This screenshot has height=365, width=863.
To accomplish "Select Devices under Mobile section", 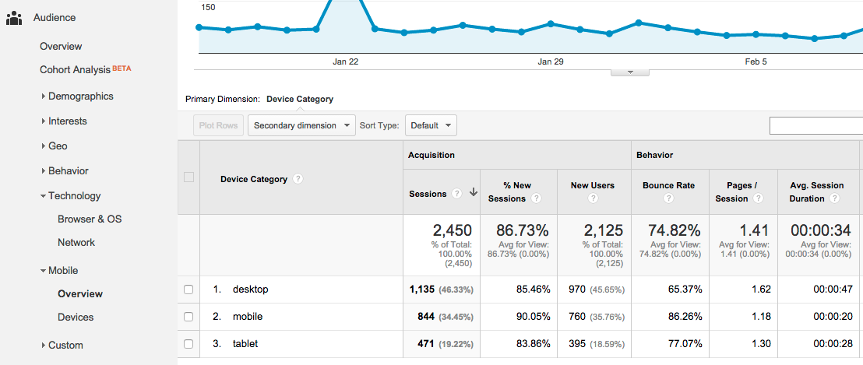I will [x=76, y=318].
